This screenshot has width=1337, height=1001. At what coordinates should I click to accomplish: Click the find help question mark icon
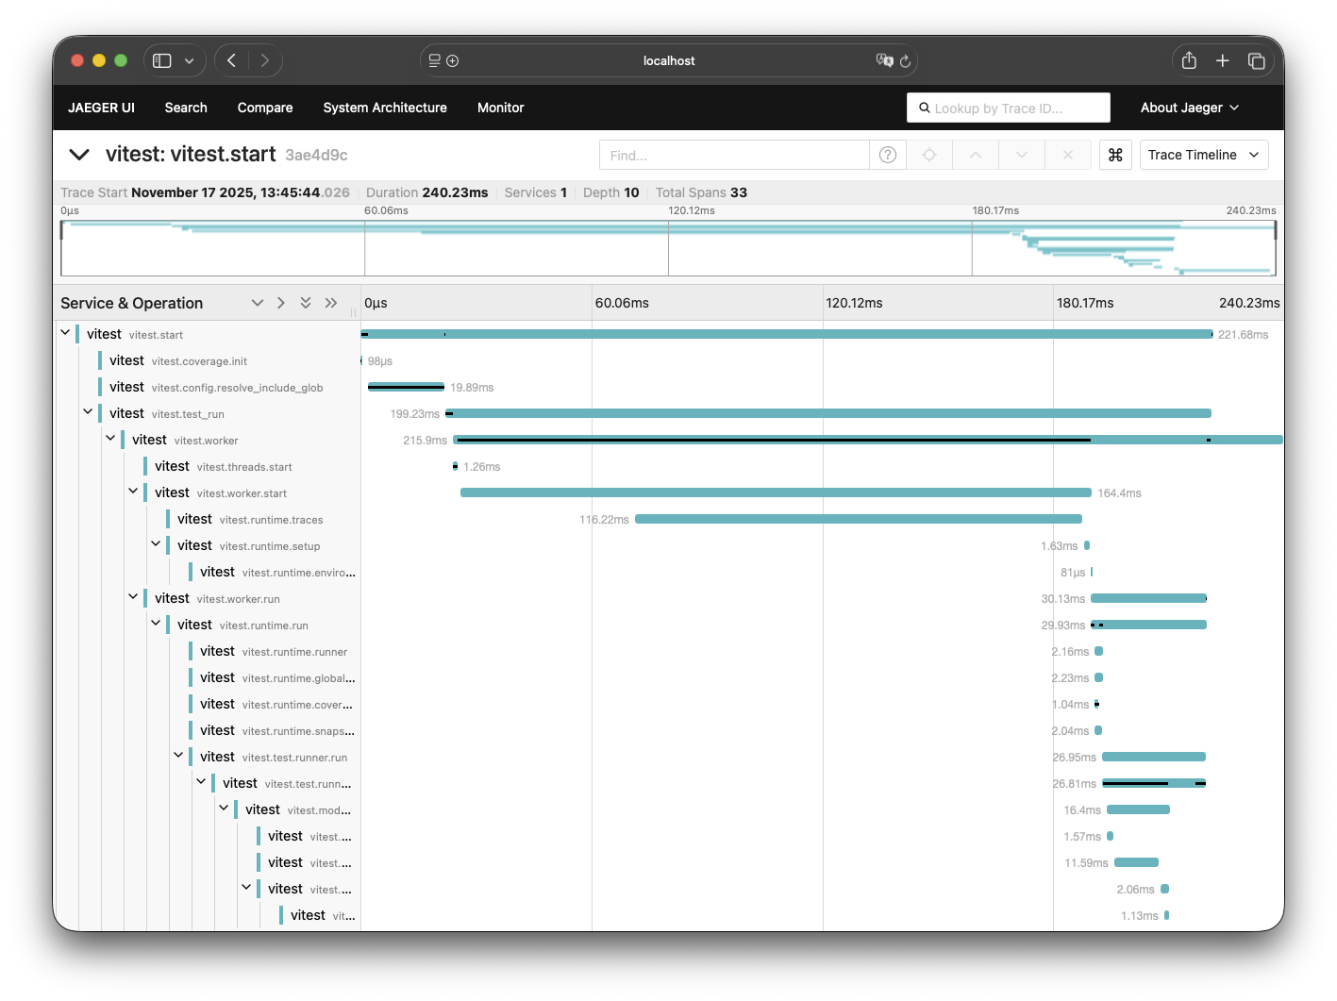pos(887,155)
